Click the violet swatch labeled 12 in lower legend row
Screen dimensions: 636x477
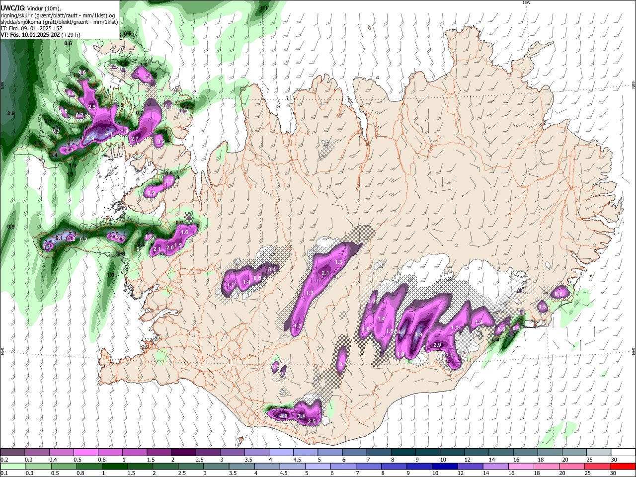pyautogui.click(x=470, y=466)
